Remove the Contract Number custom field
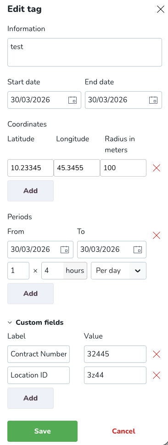Image resolution: width=168 pixels, height=445 pixels. 157,354
